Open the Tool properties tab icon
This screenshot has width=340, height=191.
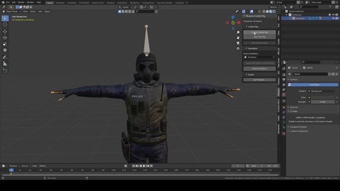click(x=284, y=68)
